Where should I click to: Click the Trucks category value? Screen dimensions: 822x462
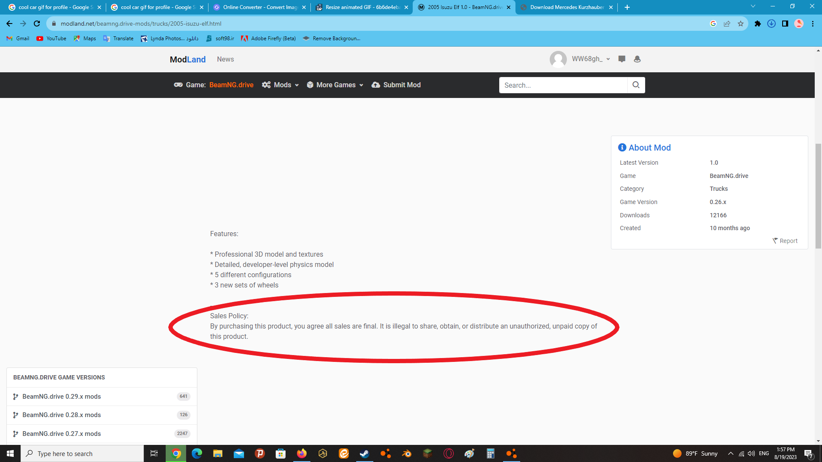pos(719,189)
